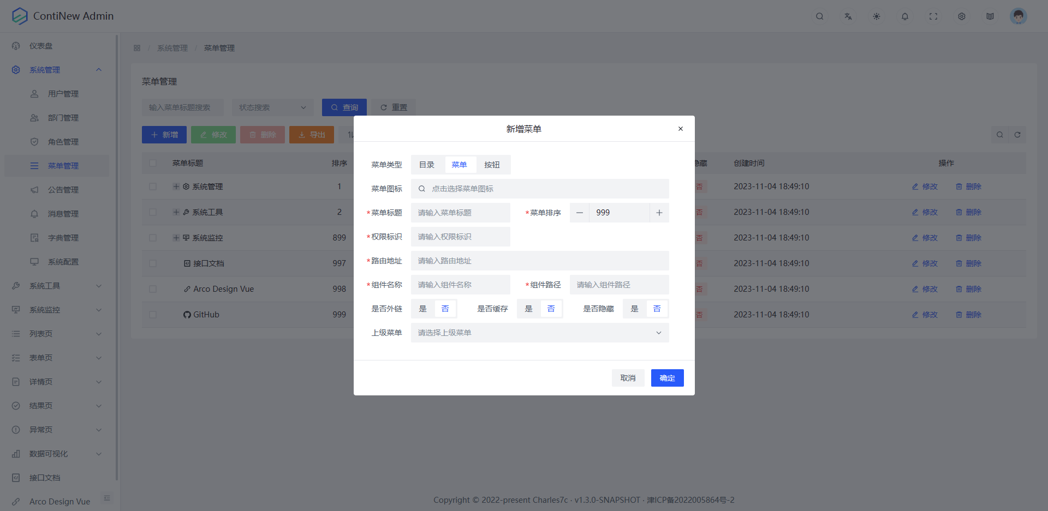Click the user avatar in header
The image size is (1048, 511).
1018,16
